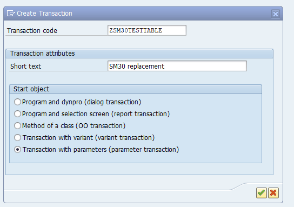294x207 pixels.
Task: Select Method of a class OO transaction
Action: (17, 125)
